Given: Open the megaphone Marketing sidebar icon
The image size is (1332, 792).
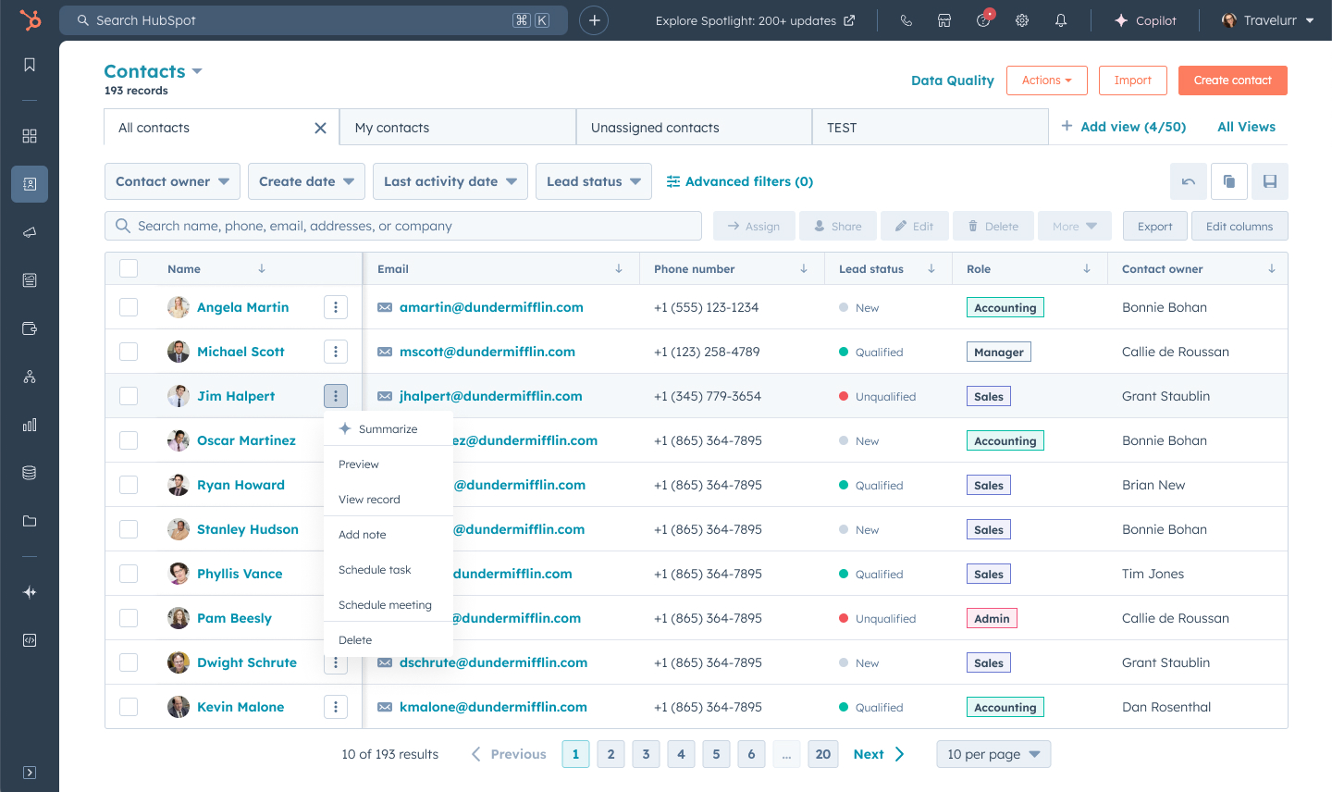Looking at the screenshot, I should click(30, 232).
